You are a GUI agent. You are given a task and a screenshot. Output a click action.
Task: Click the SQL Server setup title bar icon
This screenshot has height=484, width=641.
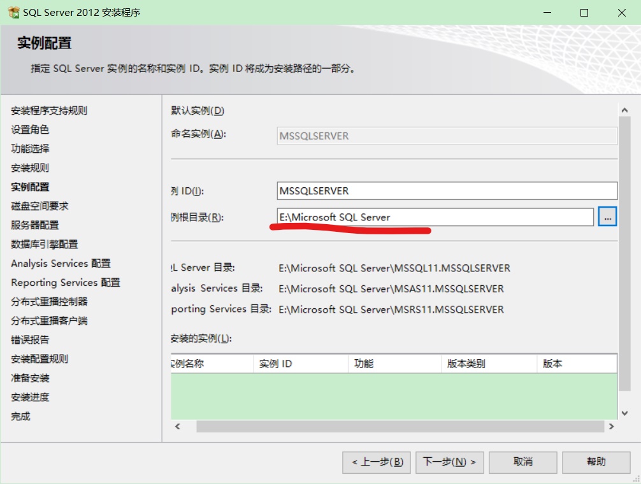(x=13, y=12)
